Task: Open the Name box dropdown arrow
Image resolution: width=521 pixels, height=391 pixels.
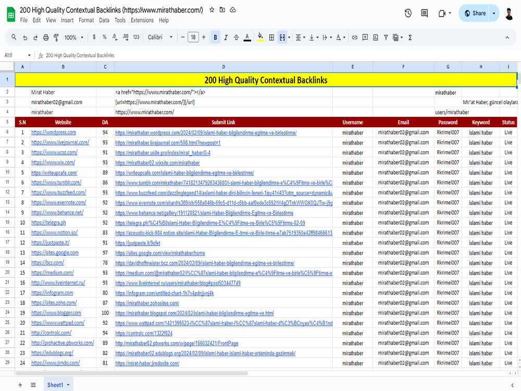Action: click(29, 55)
